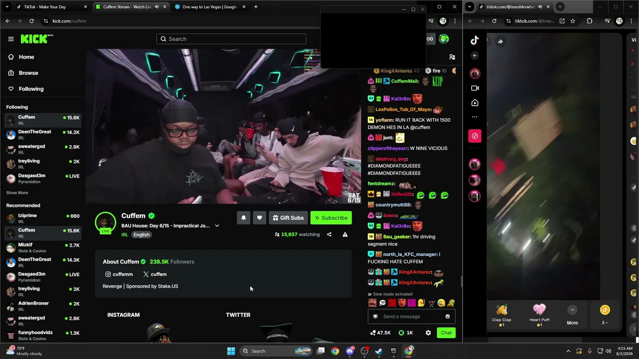
Task: Click the Kick search field
Action: pos(231,39)
